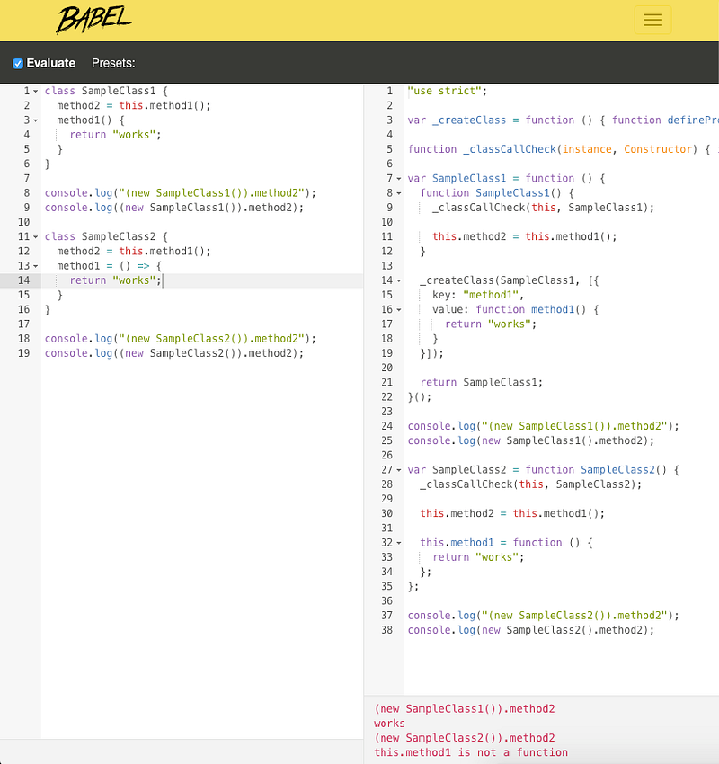
Task: Fold output line 7 var SampleClass1
Action: tap(399, 179)
